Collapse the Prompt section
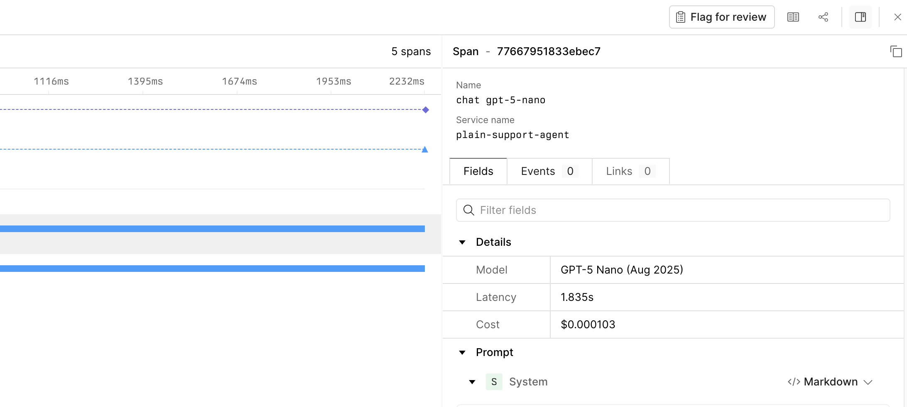 pos(462,352)
